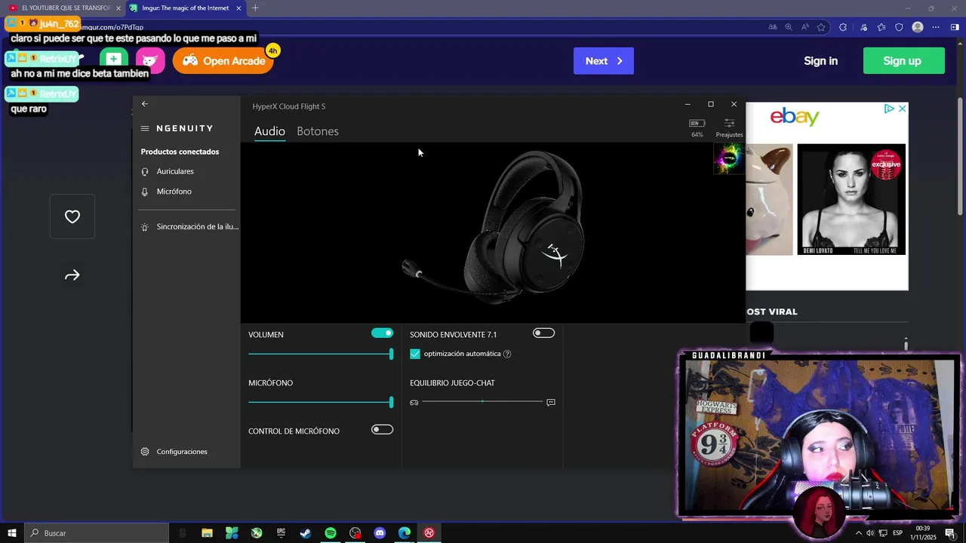Click the Edge translate icon

(x=773, y=27)
